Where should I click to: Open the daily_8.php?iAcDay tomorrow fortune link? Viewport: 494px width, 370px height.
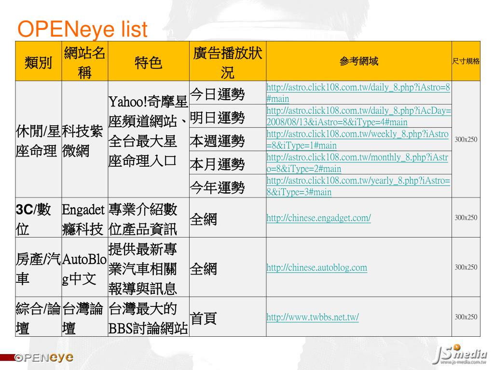[359, 116]
